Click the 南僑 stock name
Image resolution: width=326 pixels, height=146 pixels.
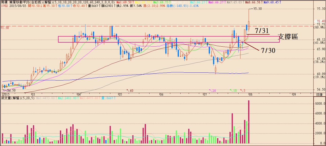click(4, 2)
